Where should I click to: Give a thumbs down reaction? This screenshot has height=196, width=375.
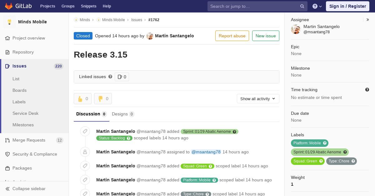[x=103, y=99]
